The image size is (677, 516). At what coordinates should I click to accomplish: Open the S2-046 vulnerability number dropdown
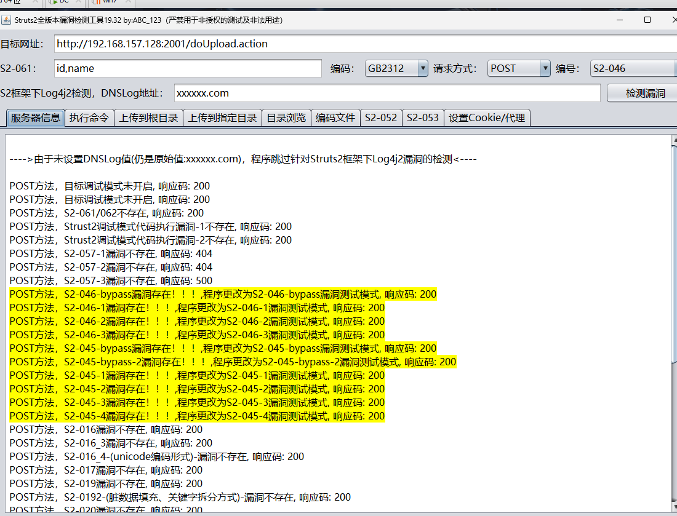(633, 68)
